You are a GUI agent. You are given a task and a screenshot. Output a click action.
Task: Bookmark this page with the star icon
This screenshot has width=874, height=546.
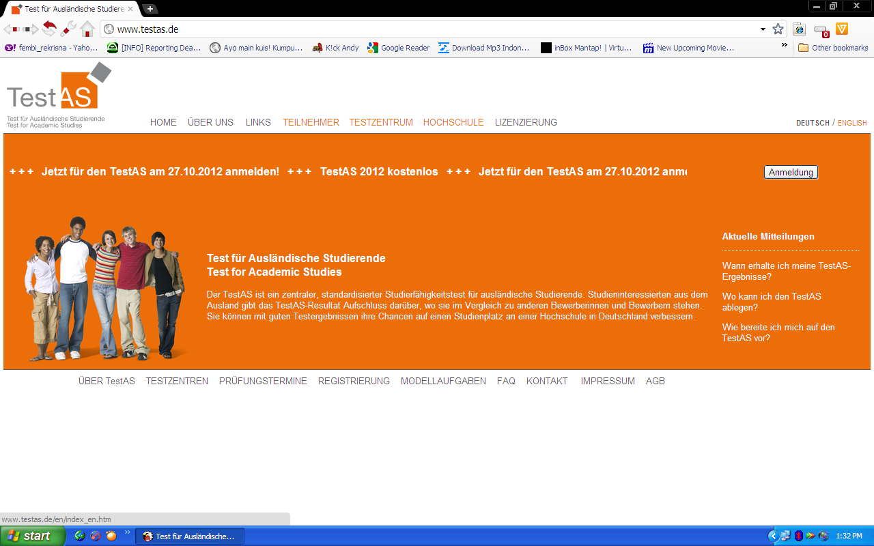(778, 29)
